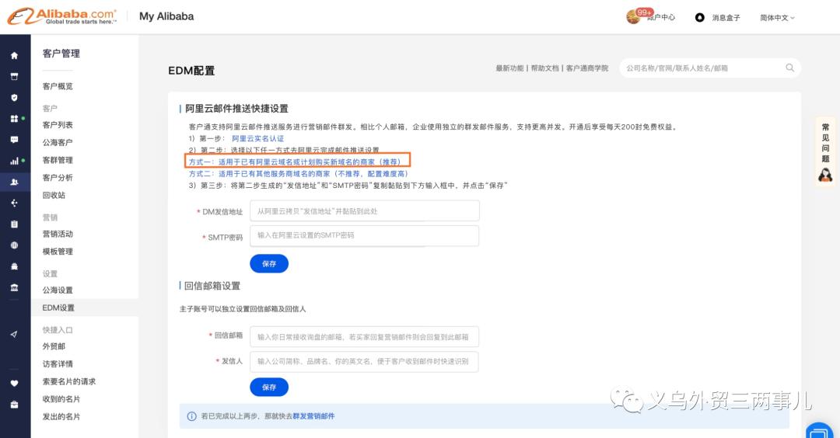Click 保存 button under 发信人
The image size is (840, 438).
(x=269, y=388)
